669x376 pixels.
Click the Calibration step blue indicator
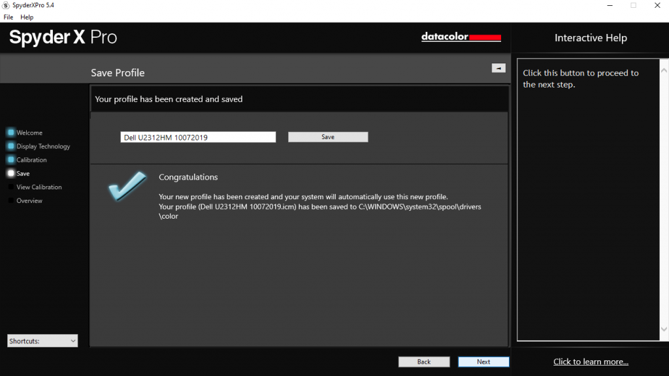(x=11, y=160)
